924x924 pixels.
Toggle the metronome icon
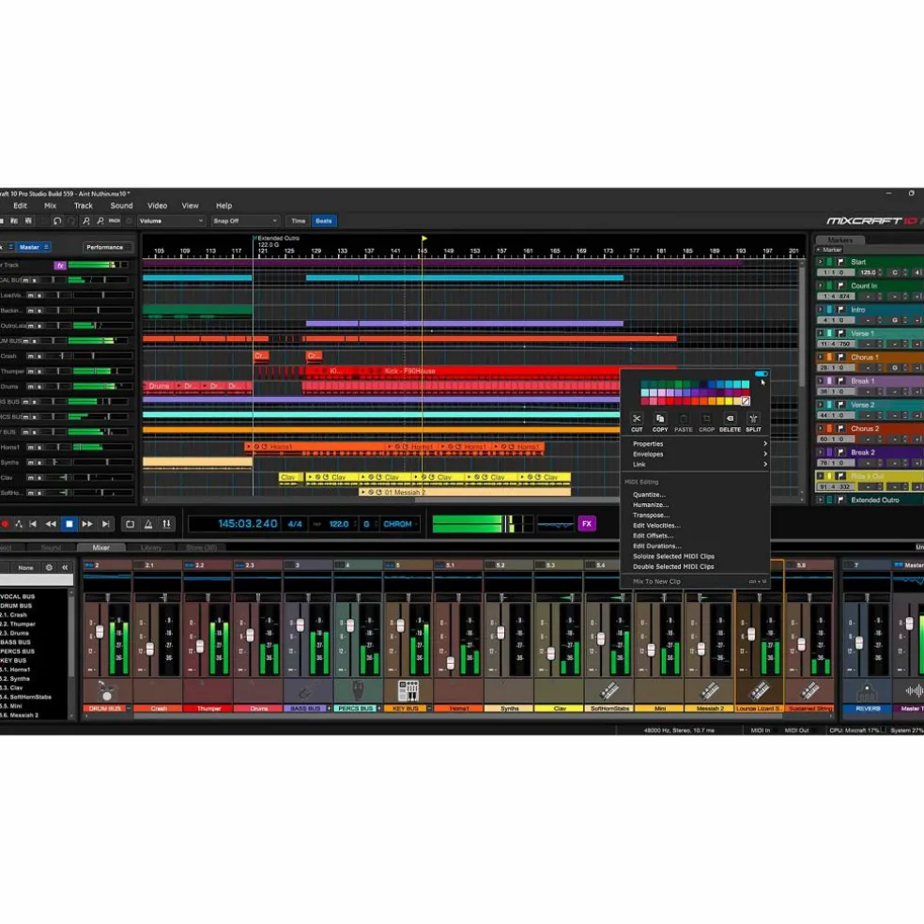tap(148, 524)
